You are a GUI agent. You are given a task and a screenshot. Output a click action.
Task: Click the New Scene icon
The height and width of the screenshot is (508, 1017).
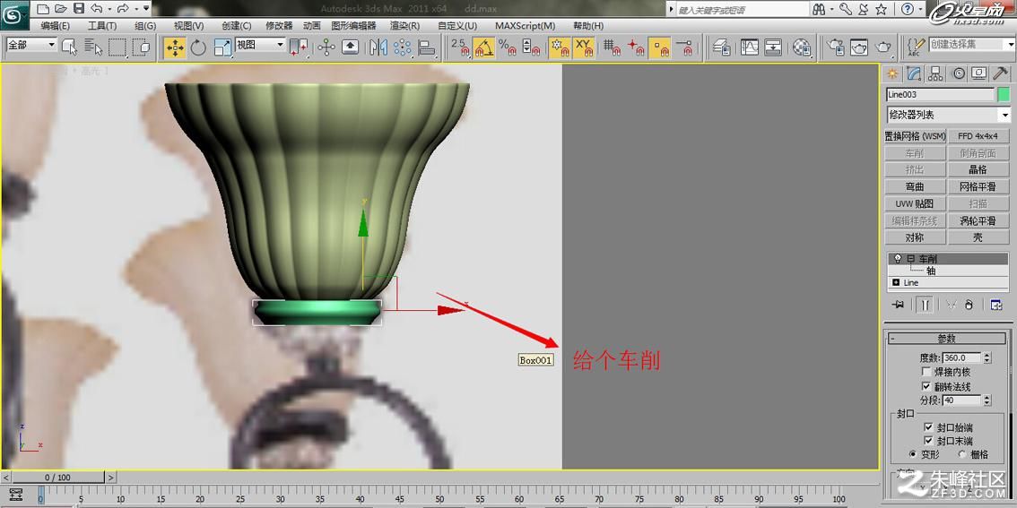(42, 8)
